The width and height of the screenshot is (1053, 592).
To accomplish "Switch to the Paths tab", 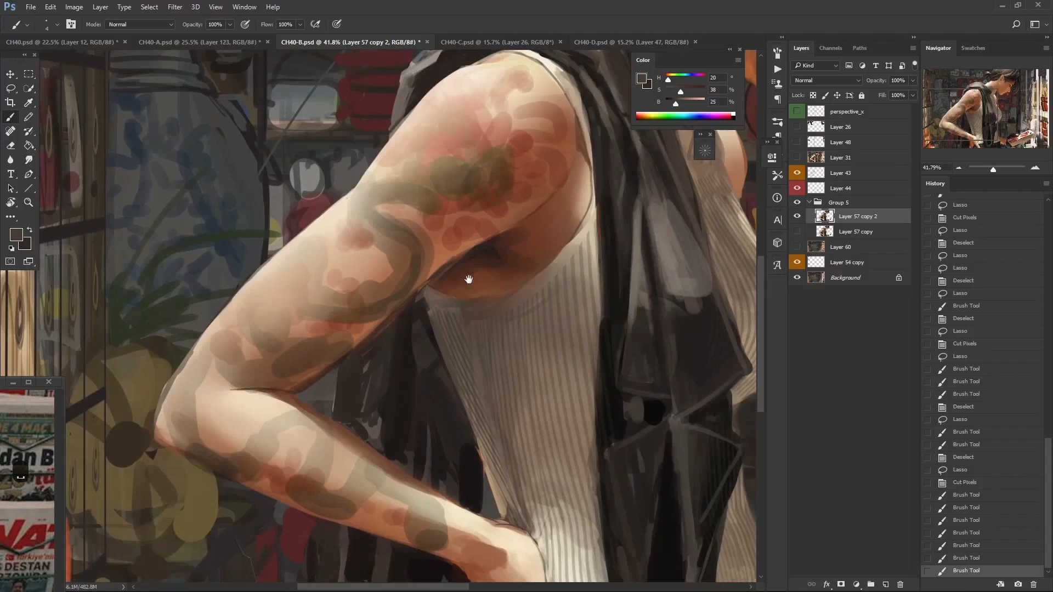I will tap(859, 48).
